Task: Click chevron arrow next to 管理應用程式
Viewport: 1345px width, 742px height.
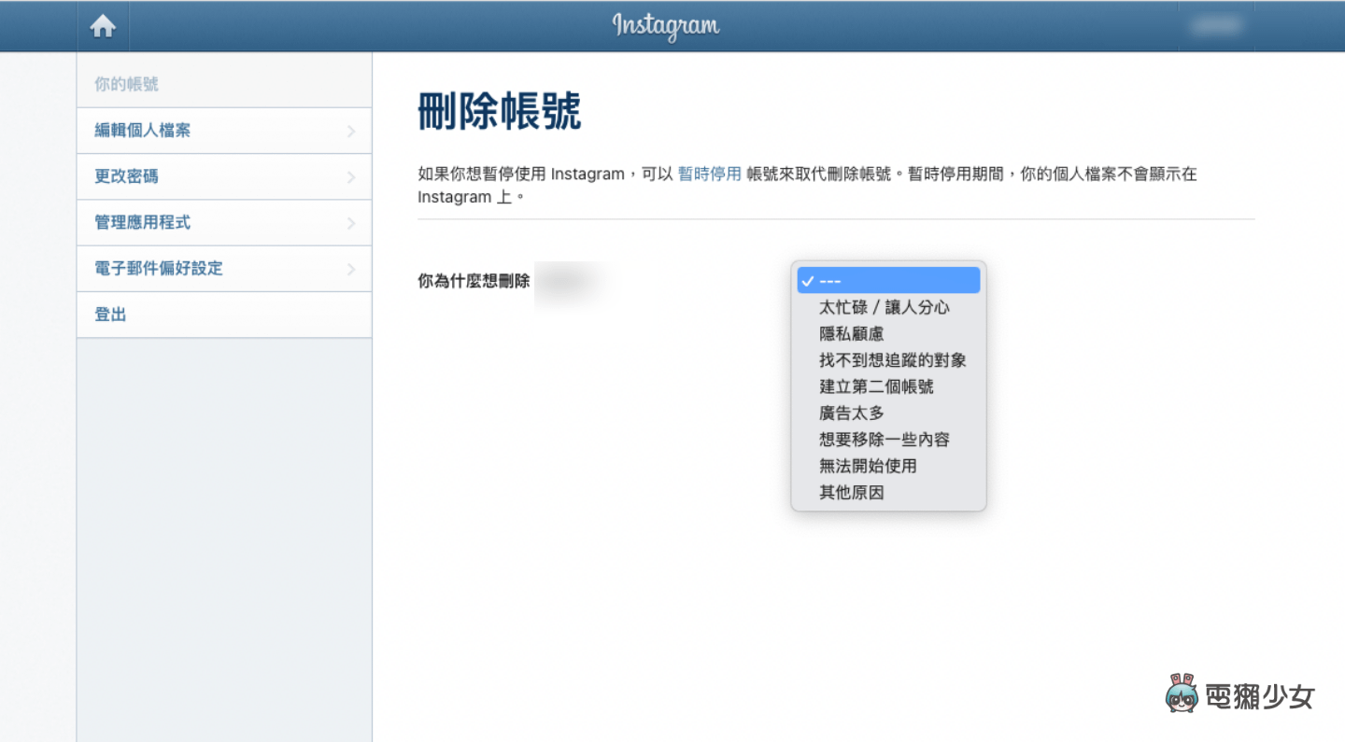Action: pos(351,223)
